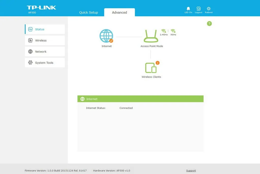This screenshot has height=174, width=260.
Task: Open the Wireless Clients devices icon
Action: click(151, 68)
